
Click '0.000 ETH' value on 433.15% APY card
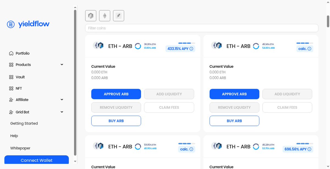coord(99,72)
